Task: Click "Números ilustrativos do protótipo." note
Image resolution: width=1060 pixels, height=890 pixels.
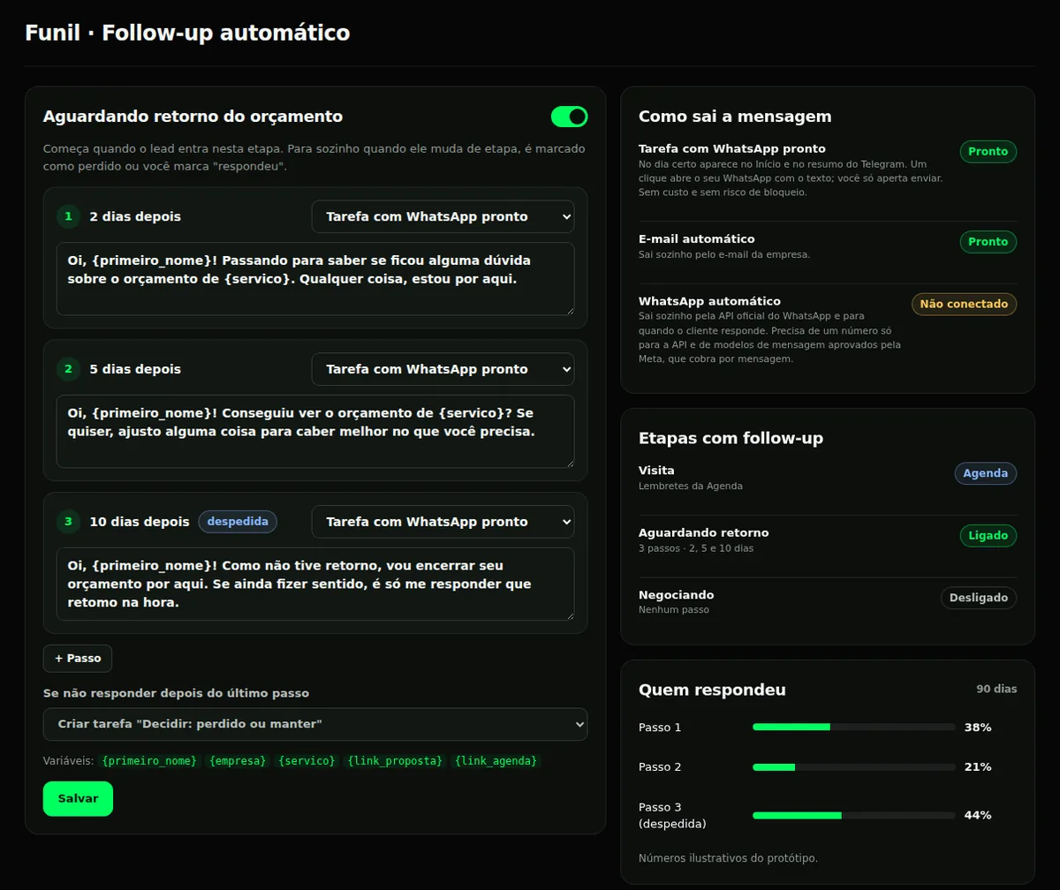Action: coord(729,858)
